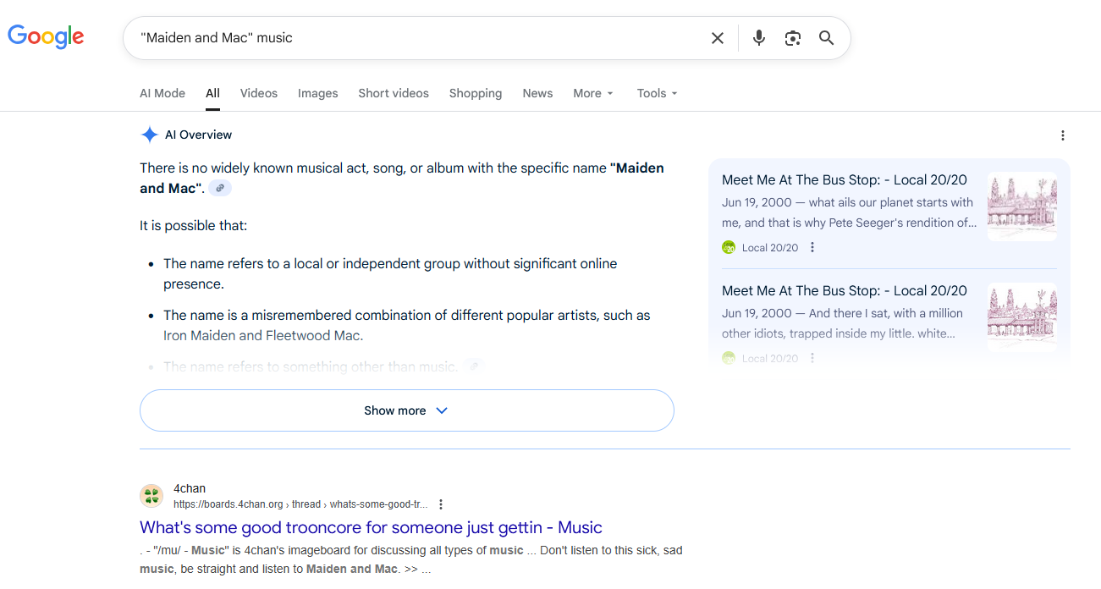Open AI Overview three-dot options menu

point(1063,135)
